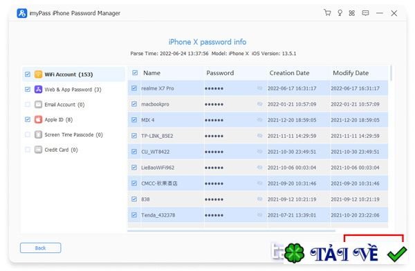415x271 pixels.
Task: Uncheck the TP-LINK_B5E2 row checkbox
Action: (134, 136)
